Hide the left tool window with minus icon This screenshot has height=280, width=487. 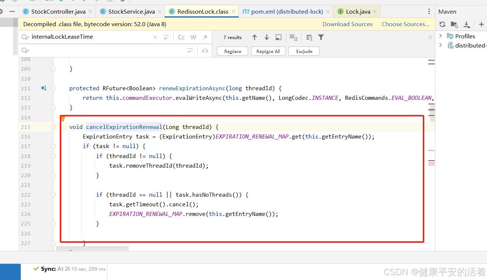[x=12, y=12]
